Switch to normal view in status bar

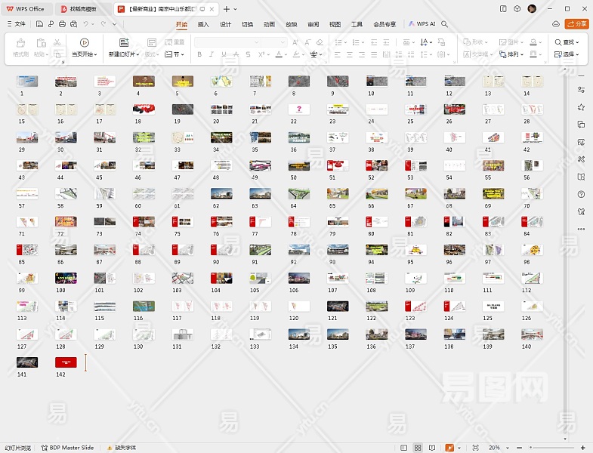click(x=405, y=448)
